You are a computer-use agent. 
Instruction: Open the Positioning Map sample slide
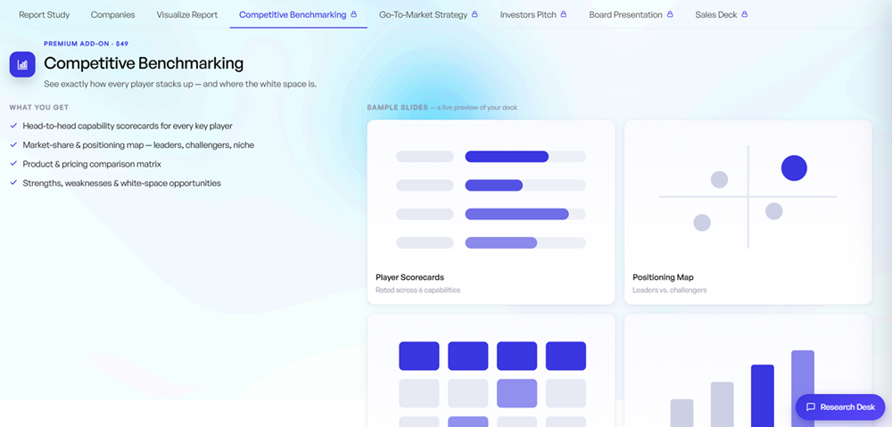tap(748, 212)
